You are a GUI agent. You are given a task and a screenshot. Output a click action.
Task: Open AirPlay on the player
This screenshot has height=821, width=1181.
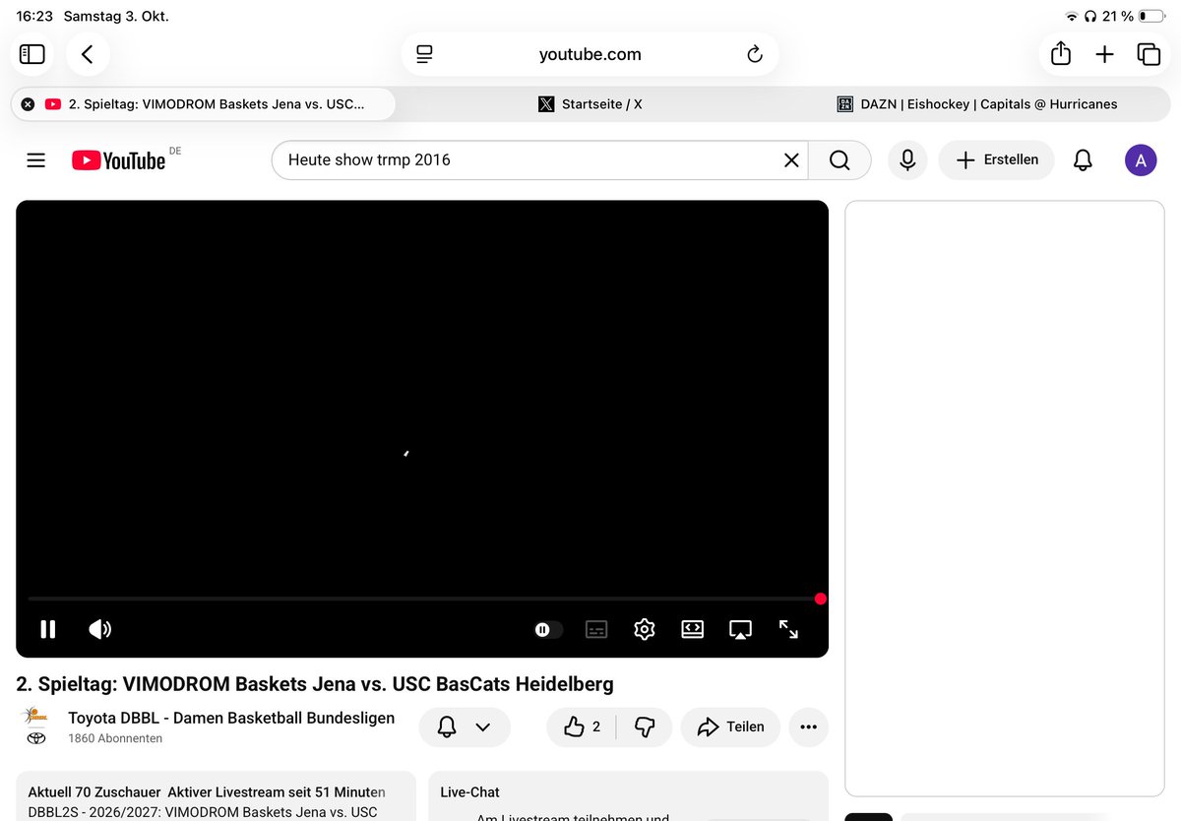point(740,629)
